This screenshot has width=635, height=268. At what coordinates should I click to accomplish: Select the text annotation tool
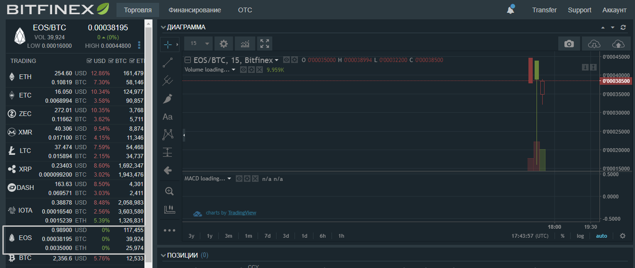(168, 116)
